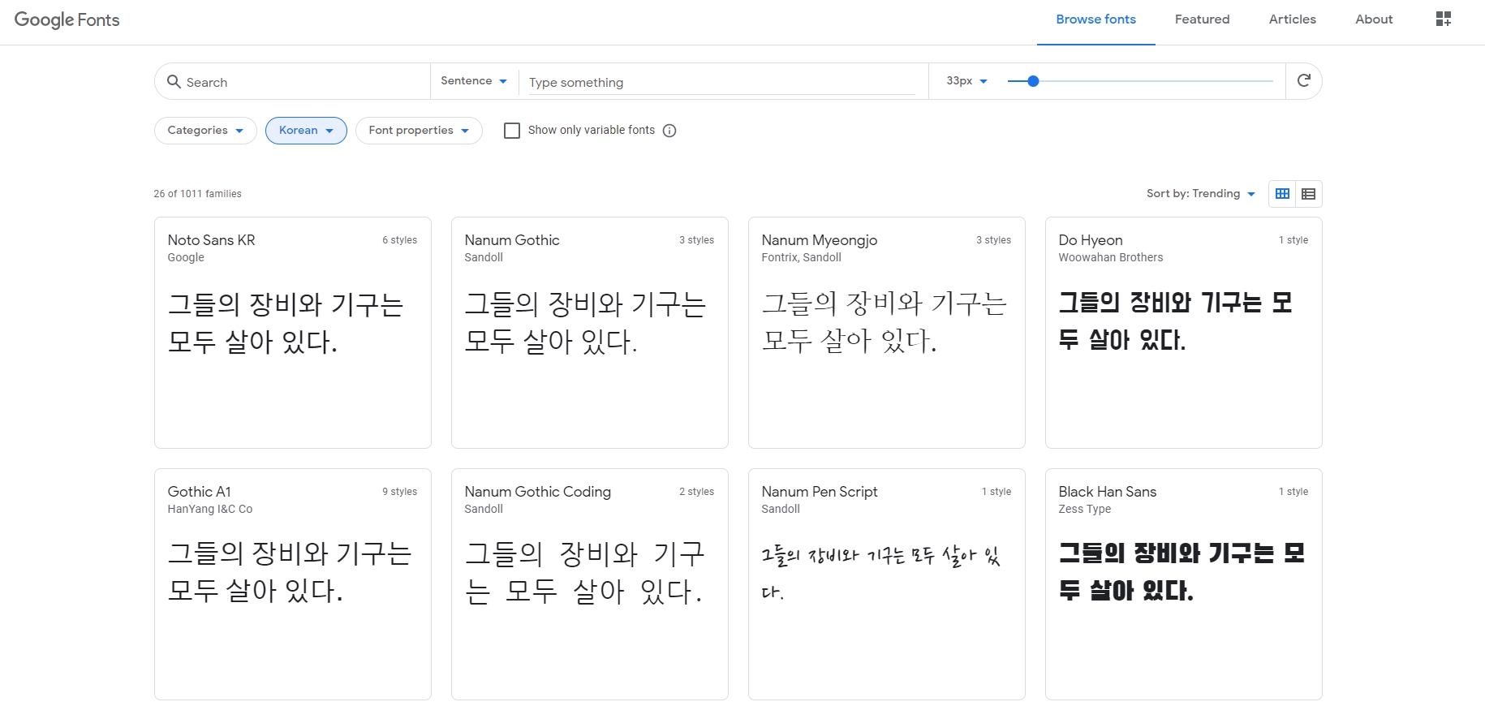Open the Black Han Sans font card

[1183, 584]
